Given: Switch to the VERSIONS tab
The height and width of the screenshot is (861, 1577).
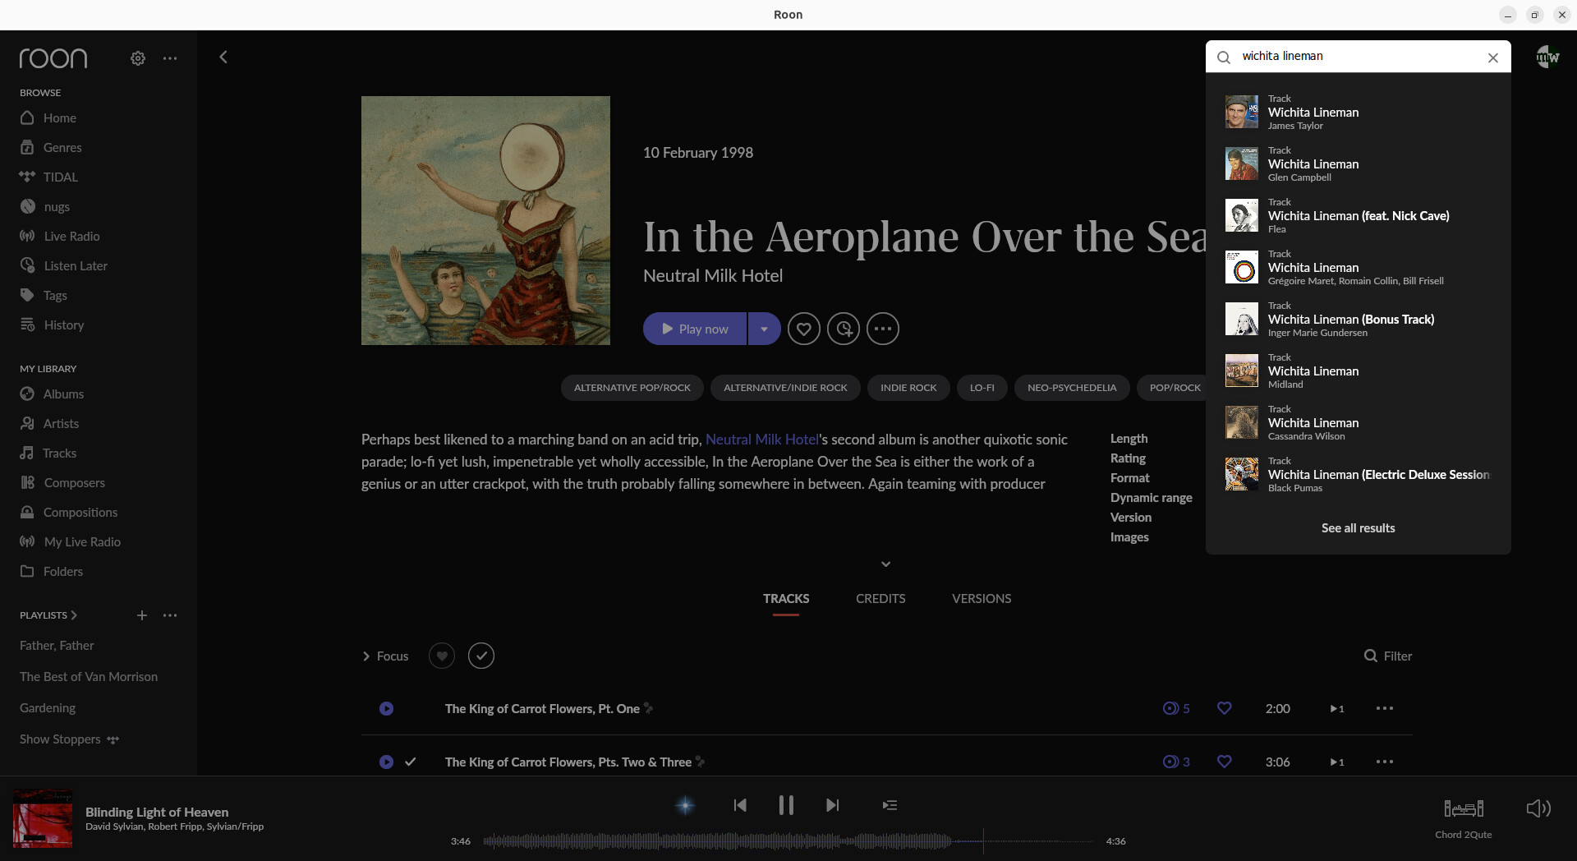Looking at the screenshot, I should (982, 598).
